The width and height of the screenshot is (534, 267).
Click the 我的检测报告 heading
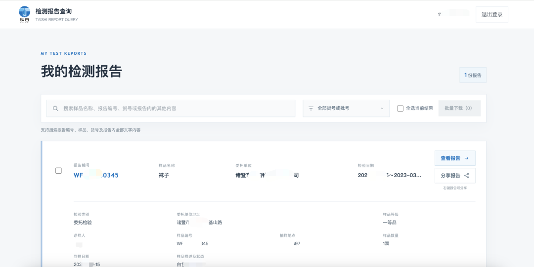pyautogui.click(x=82, y=72)
